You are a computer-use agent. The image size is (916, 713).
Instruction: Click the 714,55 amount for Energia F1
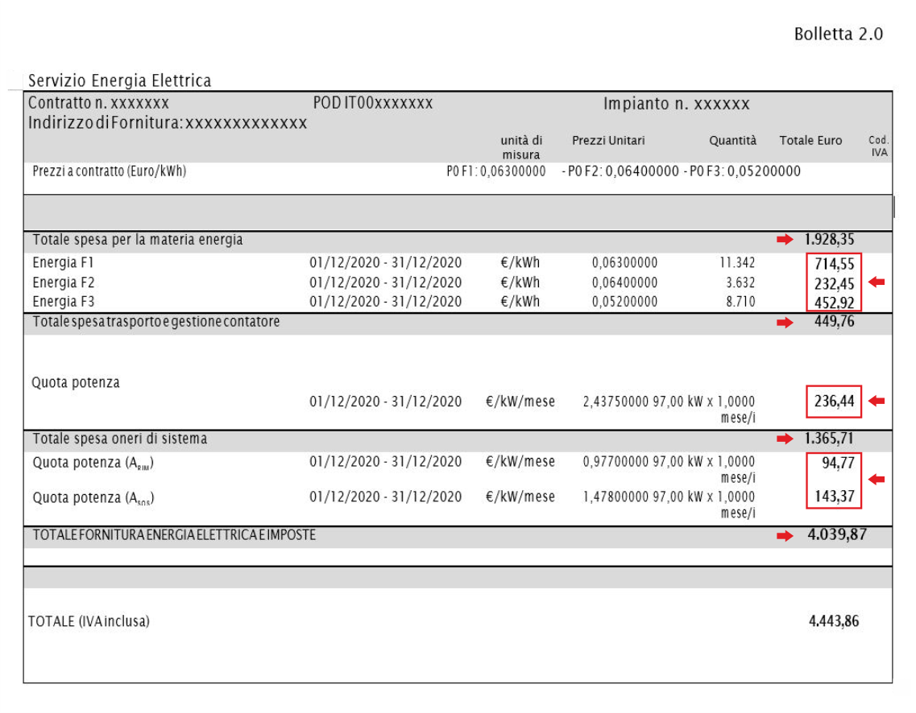(834, 264)
